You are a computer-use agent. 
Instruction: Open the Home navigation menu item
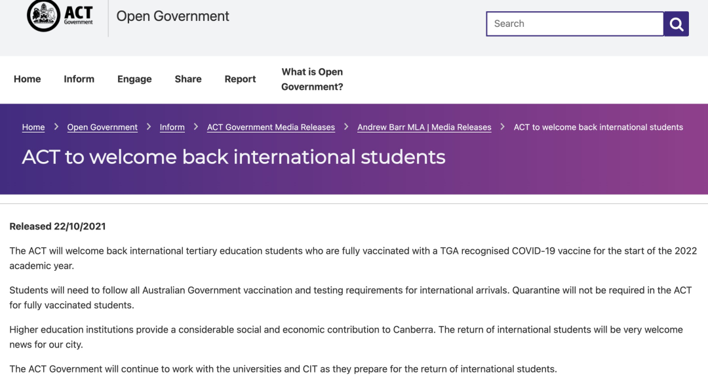(x=27, y=79)
